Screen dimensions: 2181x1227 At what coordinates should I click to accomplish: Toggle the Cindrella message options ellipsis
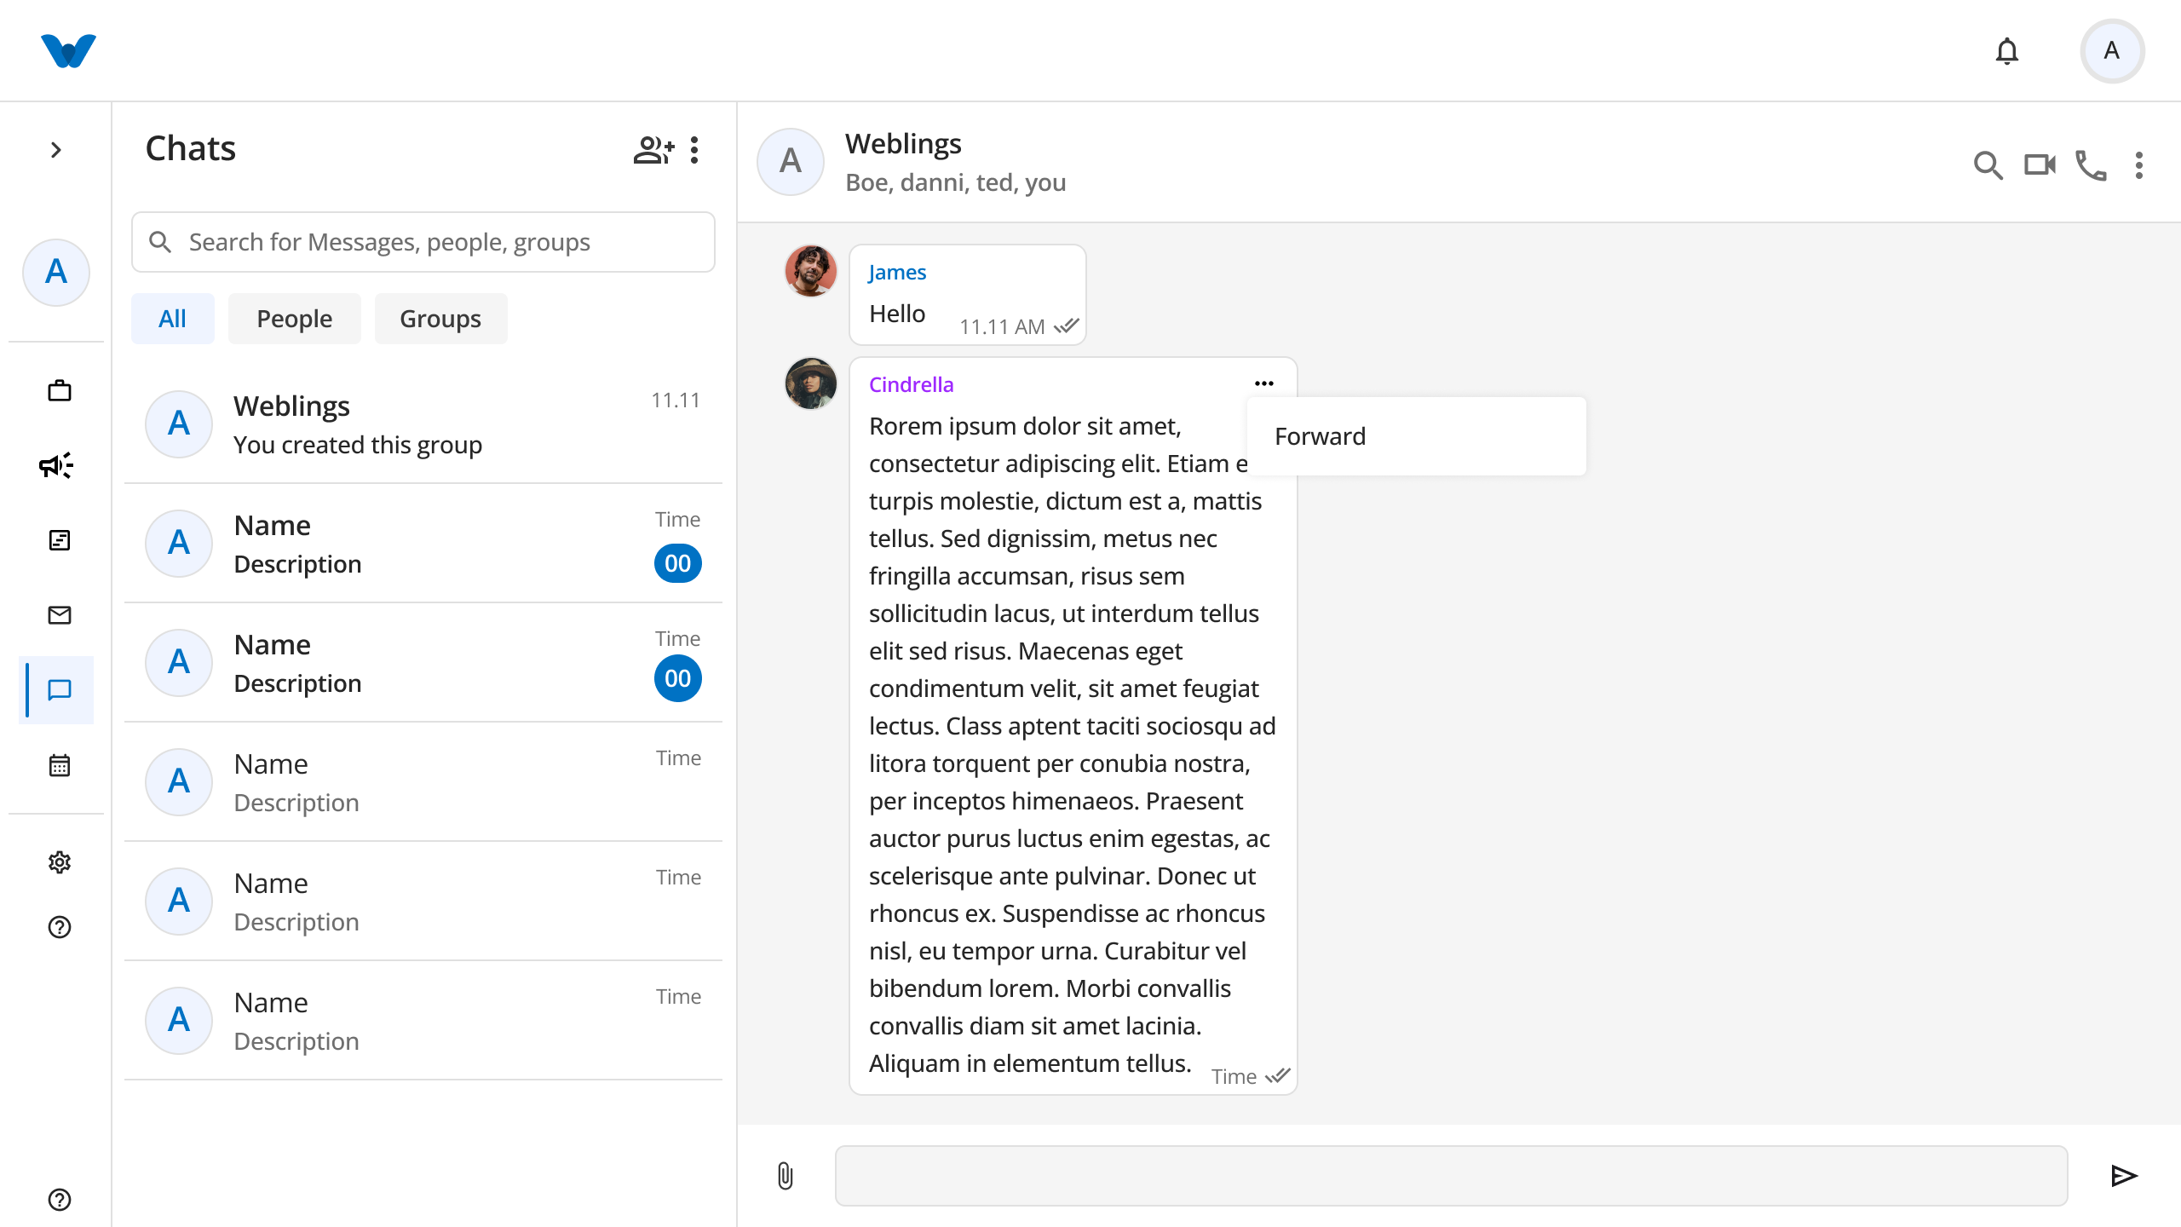point(1264,383)
